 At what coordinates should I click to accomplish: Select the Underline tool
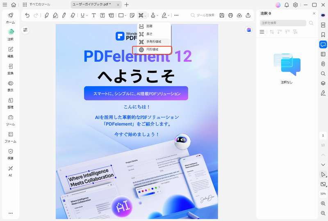(83, 15)
